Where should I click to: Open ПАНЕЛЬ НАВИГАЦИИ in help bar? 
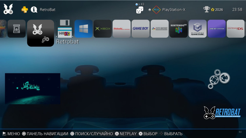(x=45, y=134)
